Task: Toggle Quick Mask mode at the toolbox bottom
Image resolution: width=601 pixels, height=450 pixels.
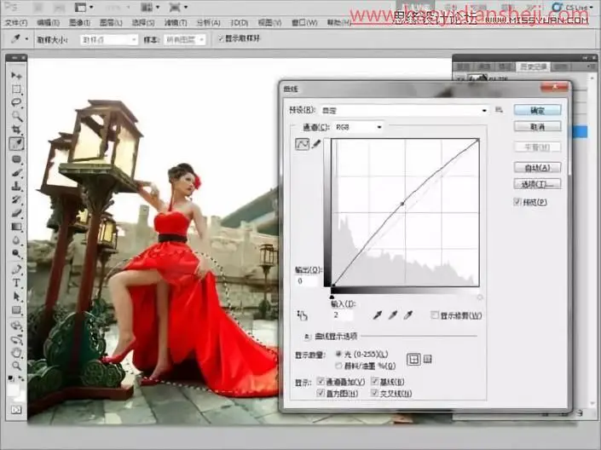Action: [16, 410]
